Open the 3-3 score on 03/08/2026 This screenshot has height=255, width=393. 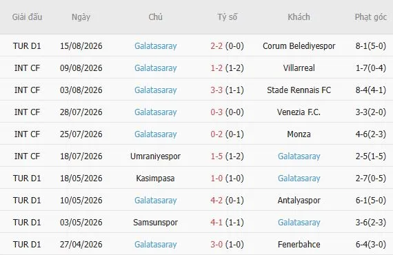pos(216,90)
